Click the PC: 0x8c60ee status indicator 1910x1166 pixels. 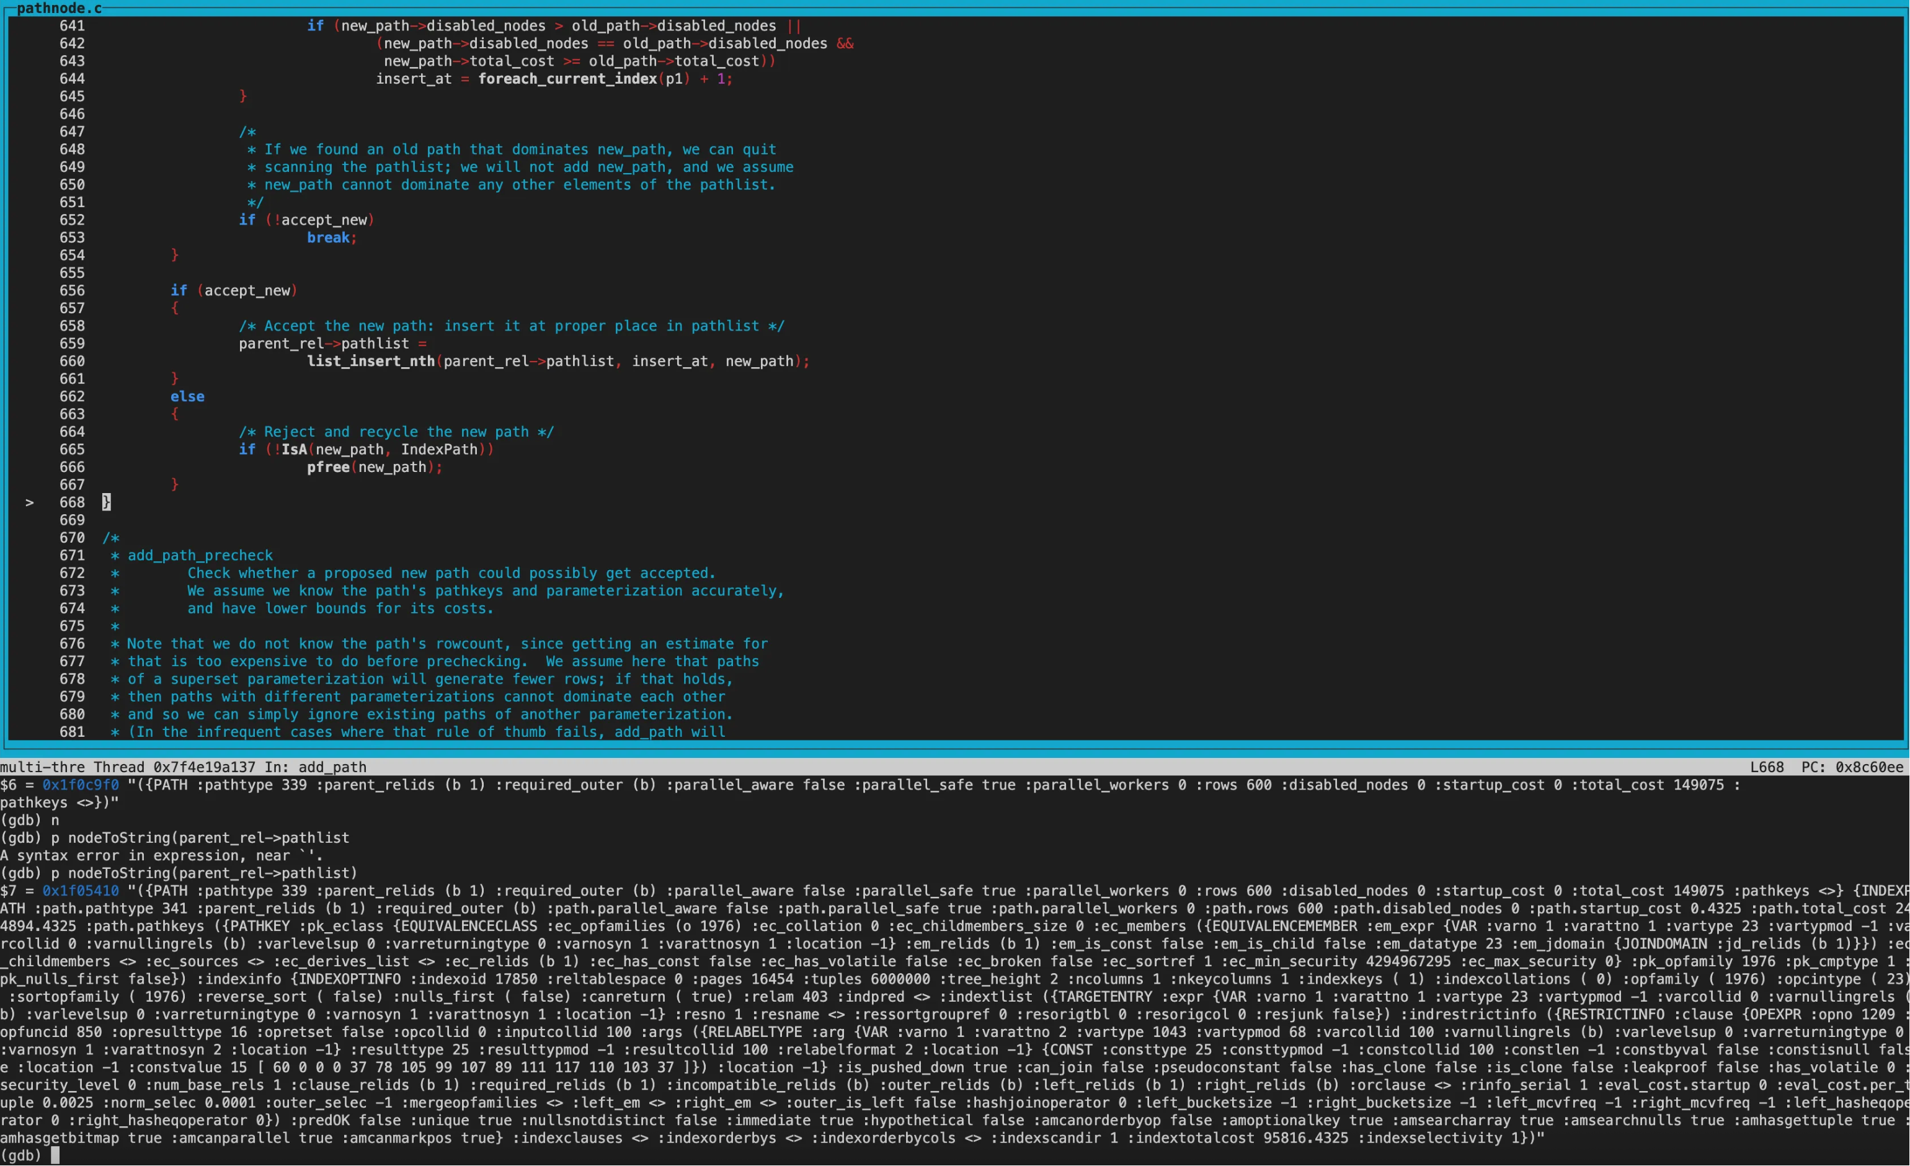pyautogui.click(x=1852, y=768)
